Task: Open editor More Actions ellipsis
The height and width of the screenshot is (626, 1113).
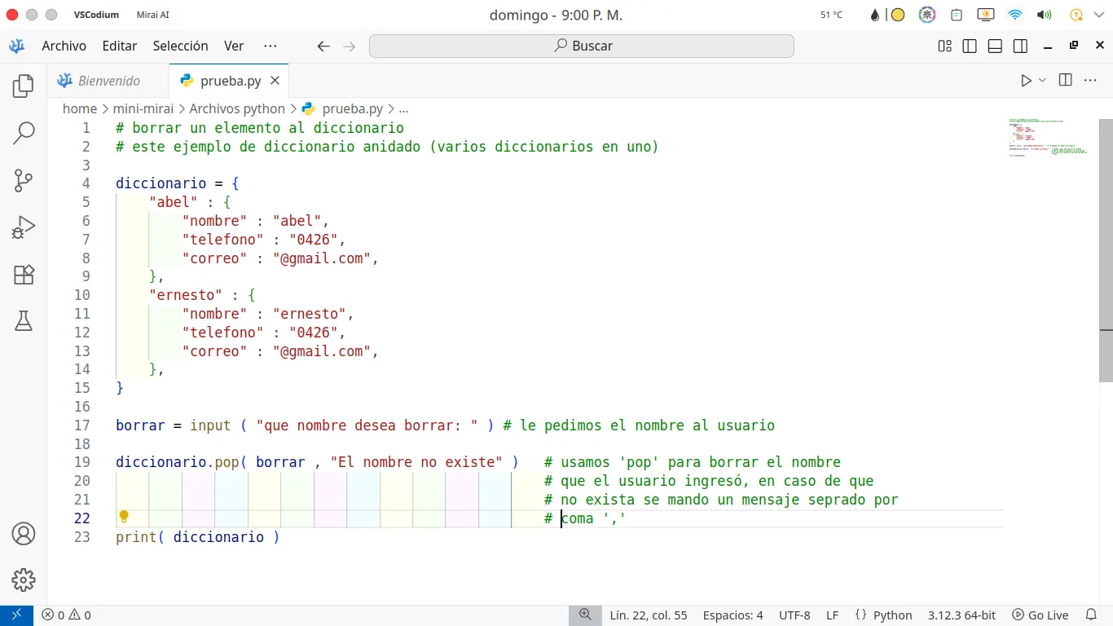Action: (1089, 80)
